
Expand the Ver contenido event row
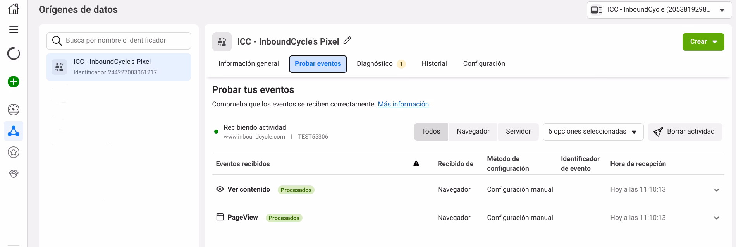click(x=717, y=190)
